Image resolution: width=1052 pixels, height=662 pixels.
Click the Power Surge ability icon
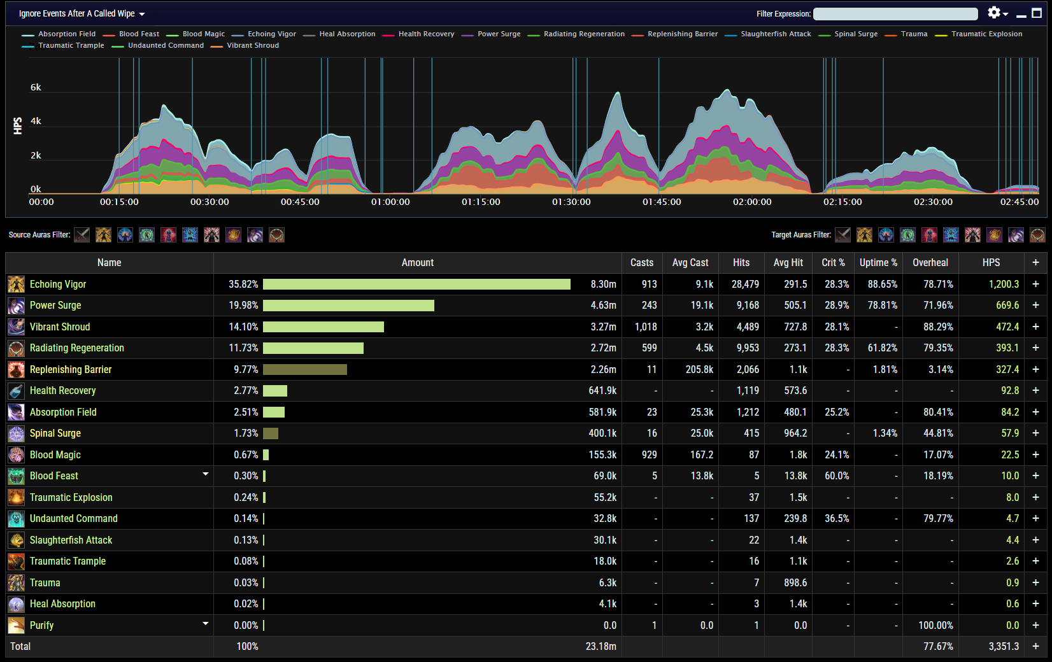coord(16,306)
